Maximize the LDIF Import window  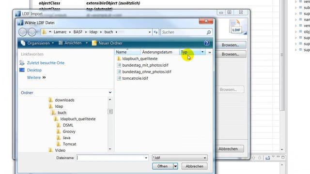tap(229, 13)
